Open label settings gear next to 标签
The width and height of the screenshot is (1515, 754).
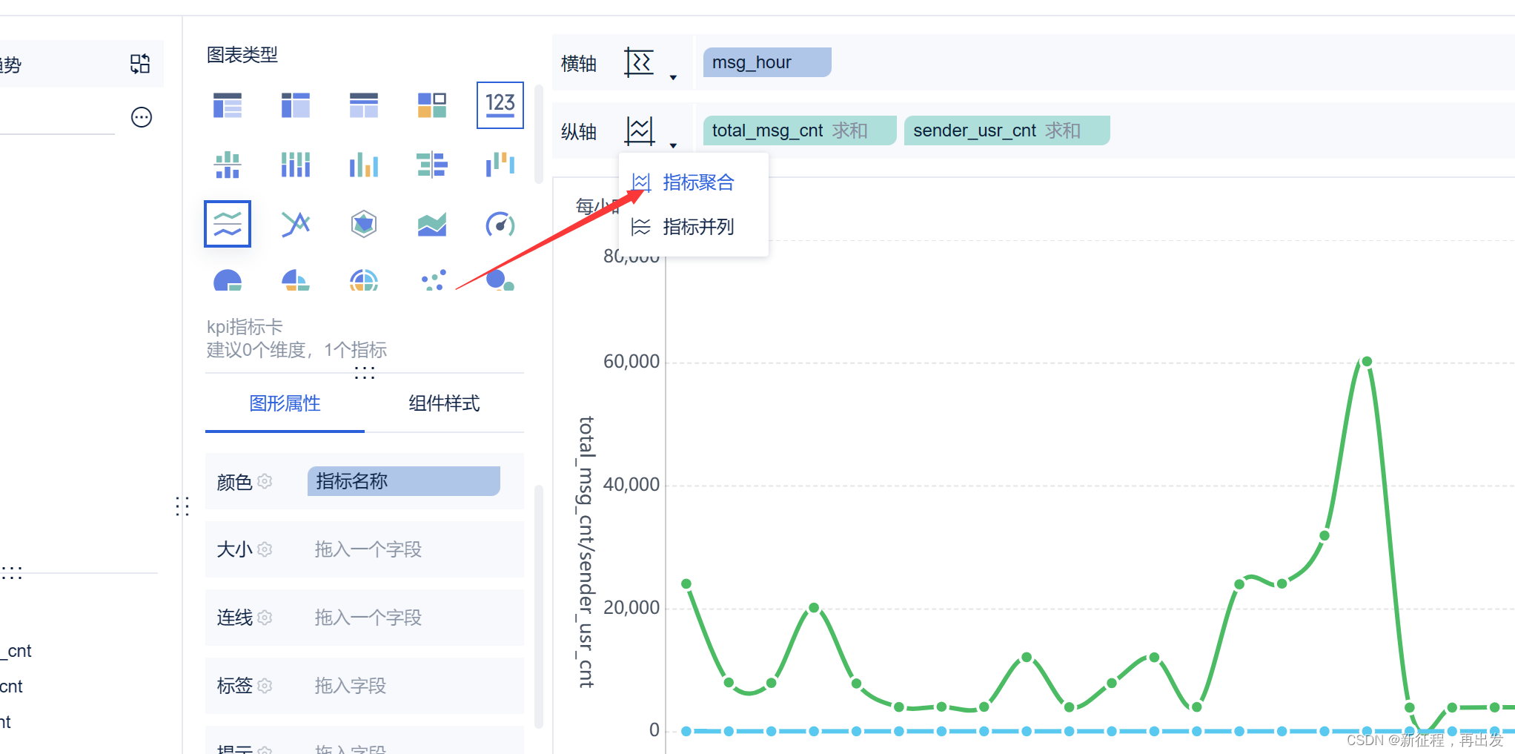click(265, 686)
